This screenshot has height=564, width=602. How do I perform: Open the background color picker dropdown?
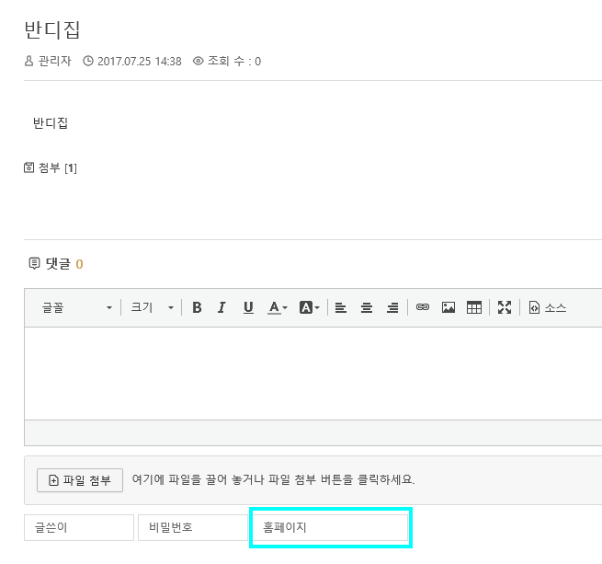click(310, 308)
